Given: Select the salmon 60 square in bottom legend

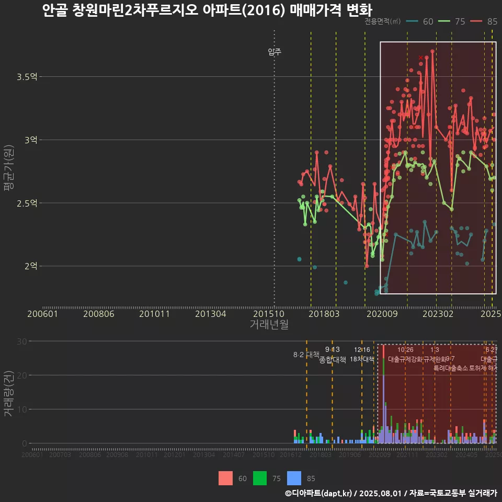Looking at the screenshot, I should pyautogui.click(x=225, y=478).
